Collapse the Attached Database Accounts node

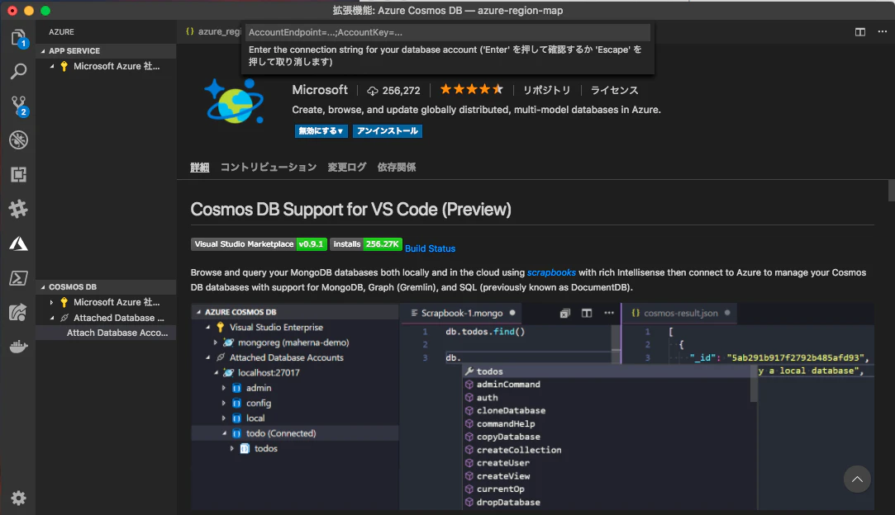(52, 318)
